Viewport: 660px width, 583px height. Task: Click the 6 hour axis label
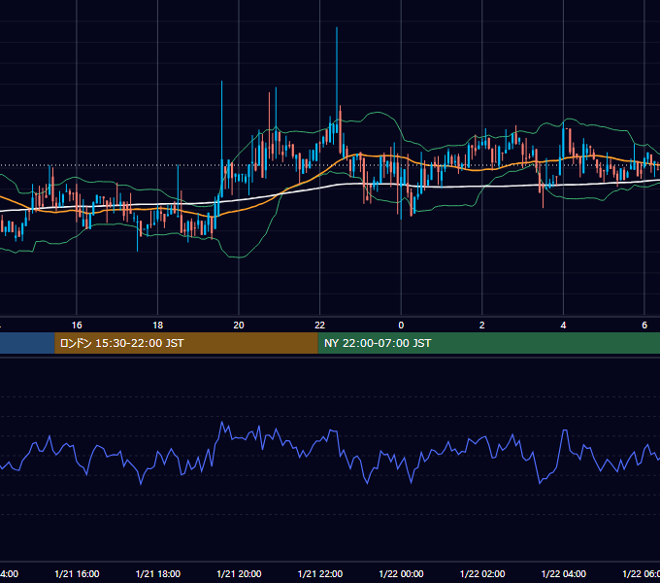tap(644, 326)
